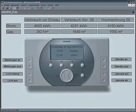Viewport: 136px width, 112px height.
Task: Click the yellow help question mark icon
Action: [53, 8]
